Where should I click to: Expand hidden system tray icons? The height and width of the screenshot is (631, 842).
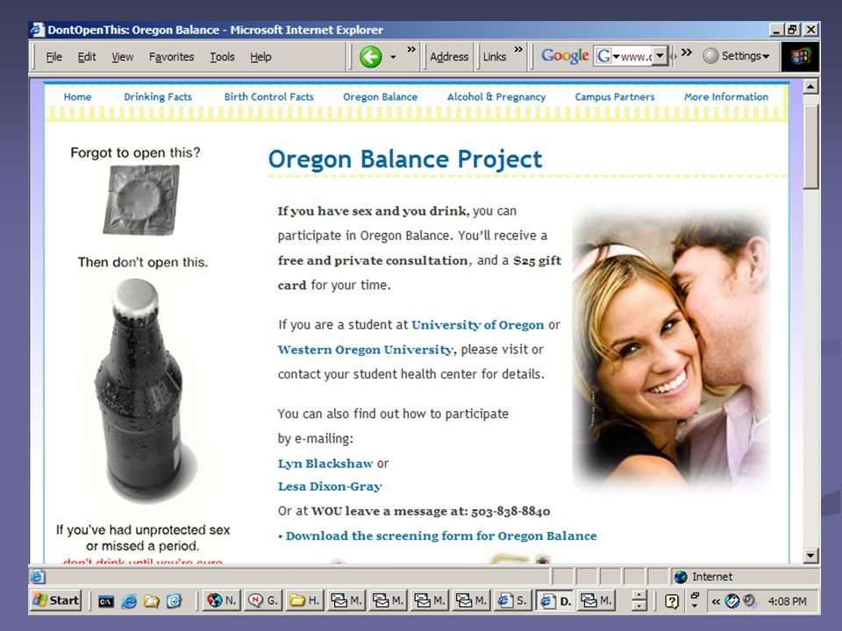point(716,601)
